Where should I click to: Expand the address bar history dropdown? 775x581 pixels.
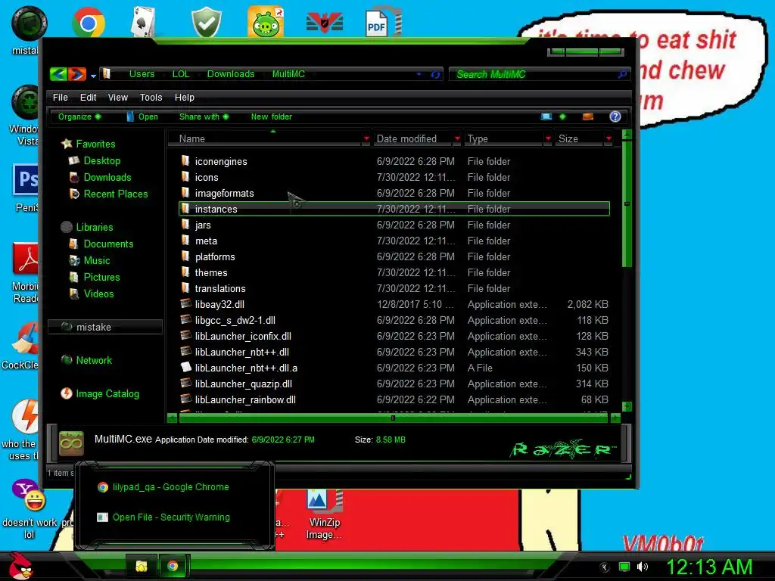coord(419,74)
